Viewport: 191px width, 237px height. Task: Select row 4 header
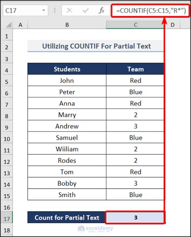(6, 70)
